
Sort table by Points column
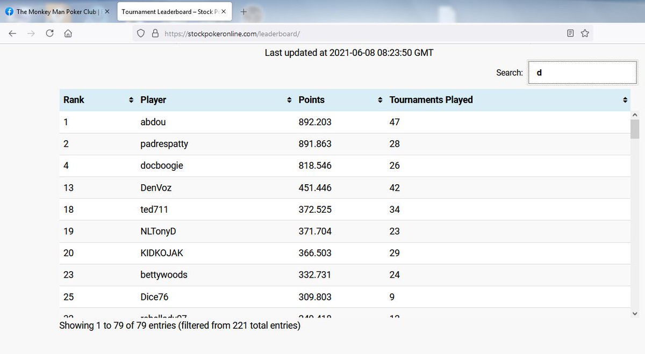(x=340, y=100)
